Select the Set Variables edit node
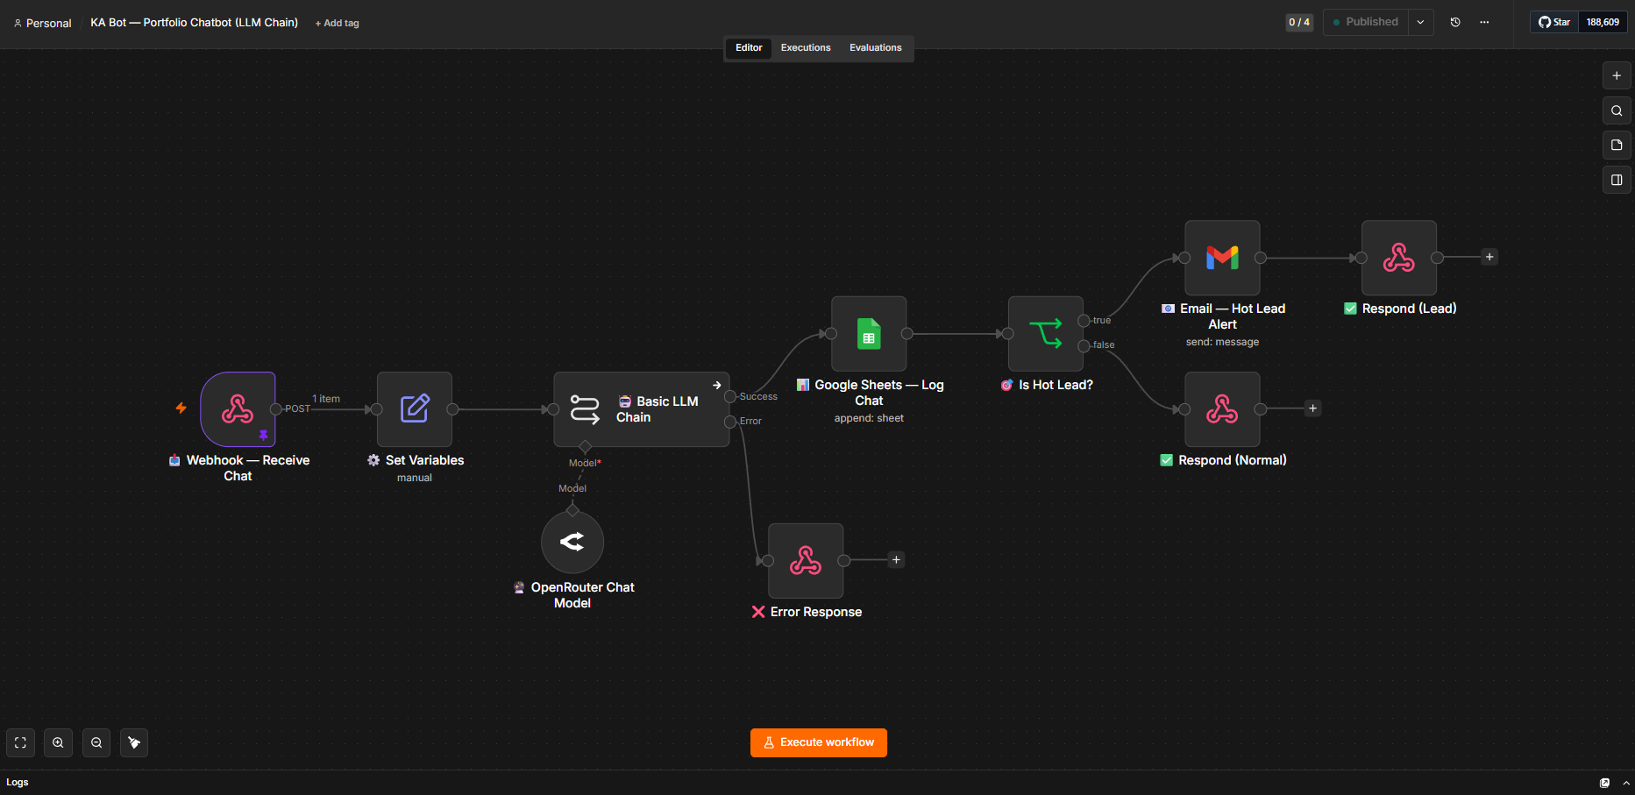Screen dimensions: 1635x795 click(415, 409)
